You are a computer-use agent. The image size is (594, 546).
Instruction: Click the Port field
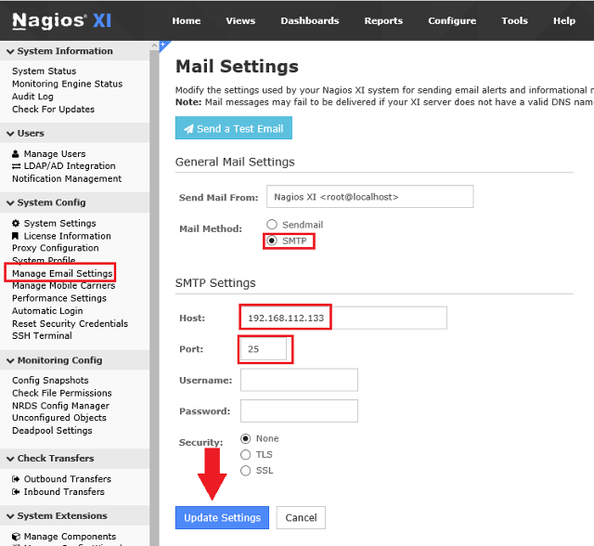click(264, 348)
